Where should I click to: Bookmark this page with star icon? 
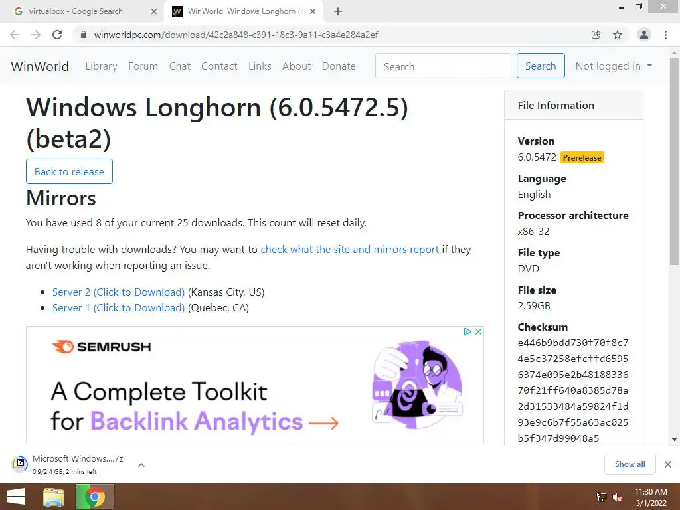[x=618, y=35]
